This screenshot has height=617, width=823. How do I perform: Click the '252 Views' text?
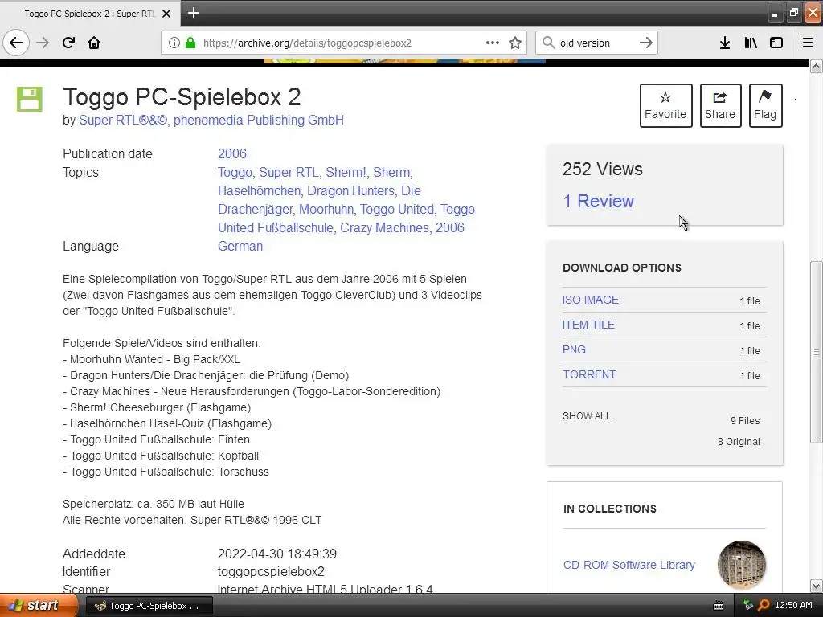click(x=603, y=169)
